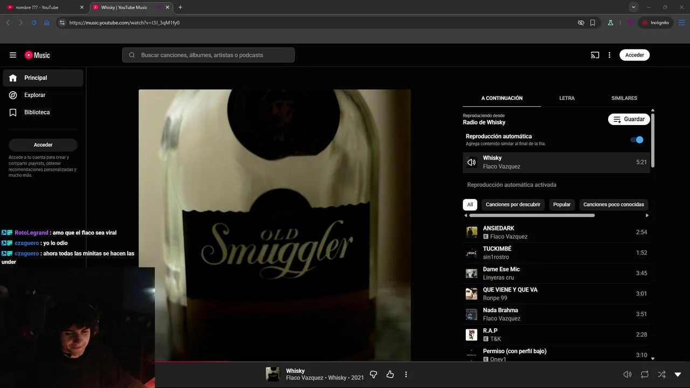This screenshot has width=690, height=388.
Task: Open the header three-dot settings menu
Action: pos(610,55)
